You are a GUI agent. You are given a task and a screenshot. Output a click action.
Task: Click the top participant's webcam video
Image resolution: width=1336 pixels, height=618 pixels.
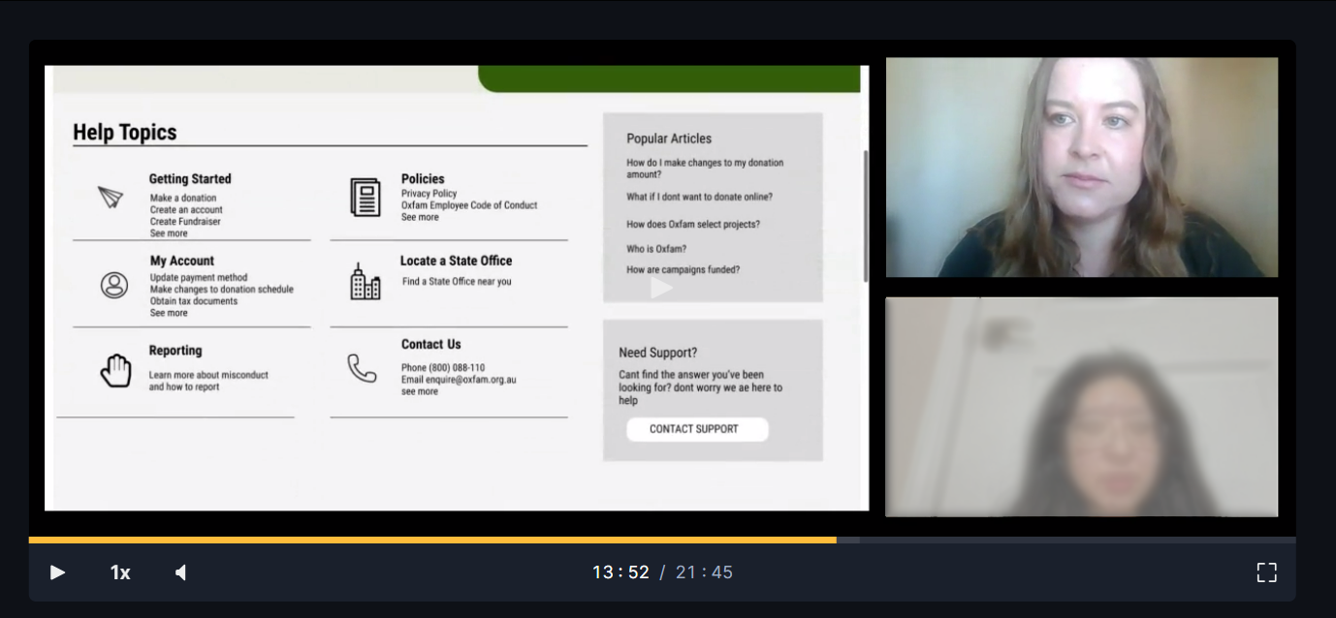pyautogui.click(x=1082, y=168)
